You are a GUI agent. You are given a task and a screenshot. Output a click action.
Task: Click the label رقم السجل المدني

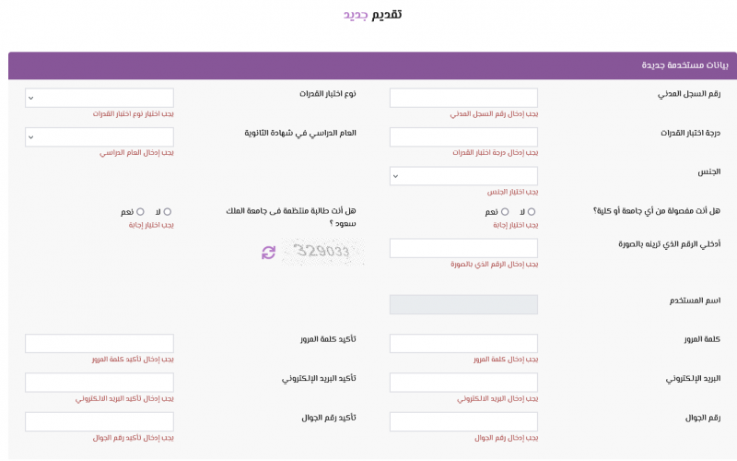coord(689,94)
